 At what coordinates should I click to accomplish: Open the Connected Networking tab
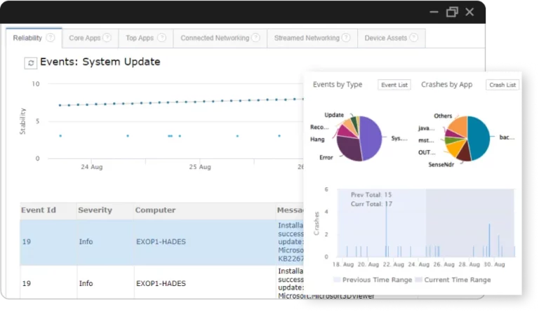(x=220, y=38)
